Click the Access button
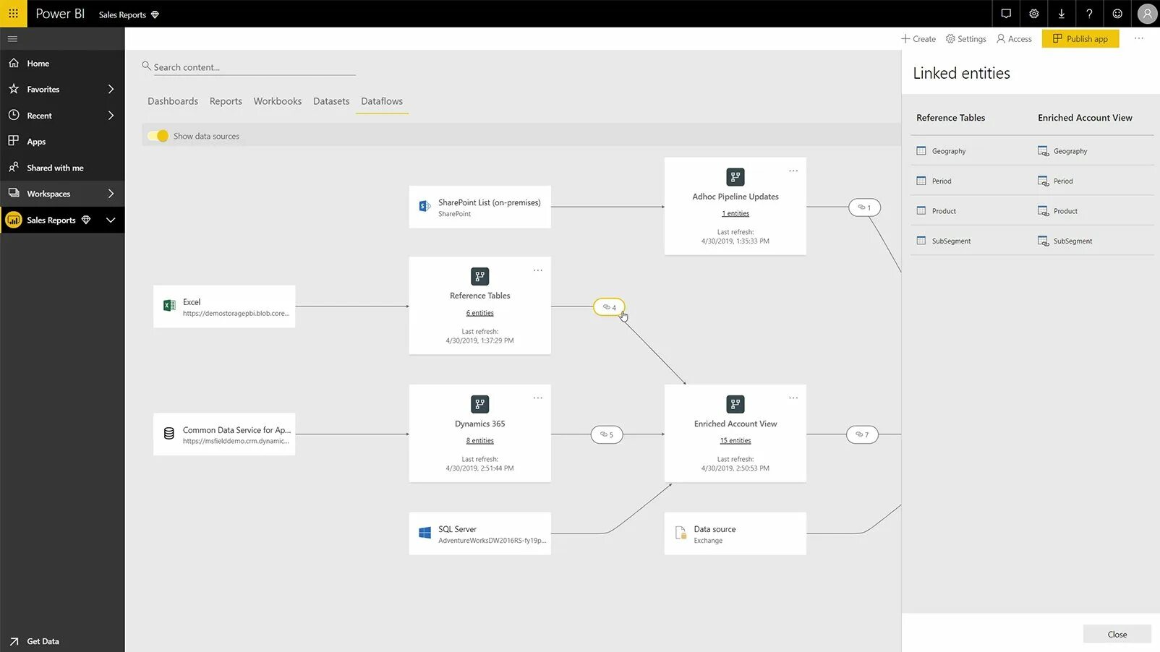The width and height of the screenshot is (1160, 652). pyautogui.click(x=1014, y=39)
